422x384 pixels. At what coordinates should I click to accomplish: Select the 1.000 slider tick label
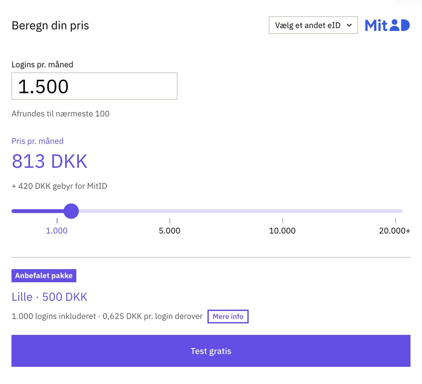tap(57, 231)
